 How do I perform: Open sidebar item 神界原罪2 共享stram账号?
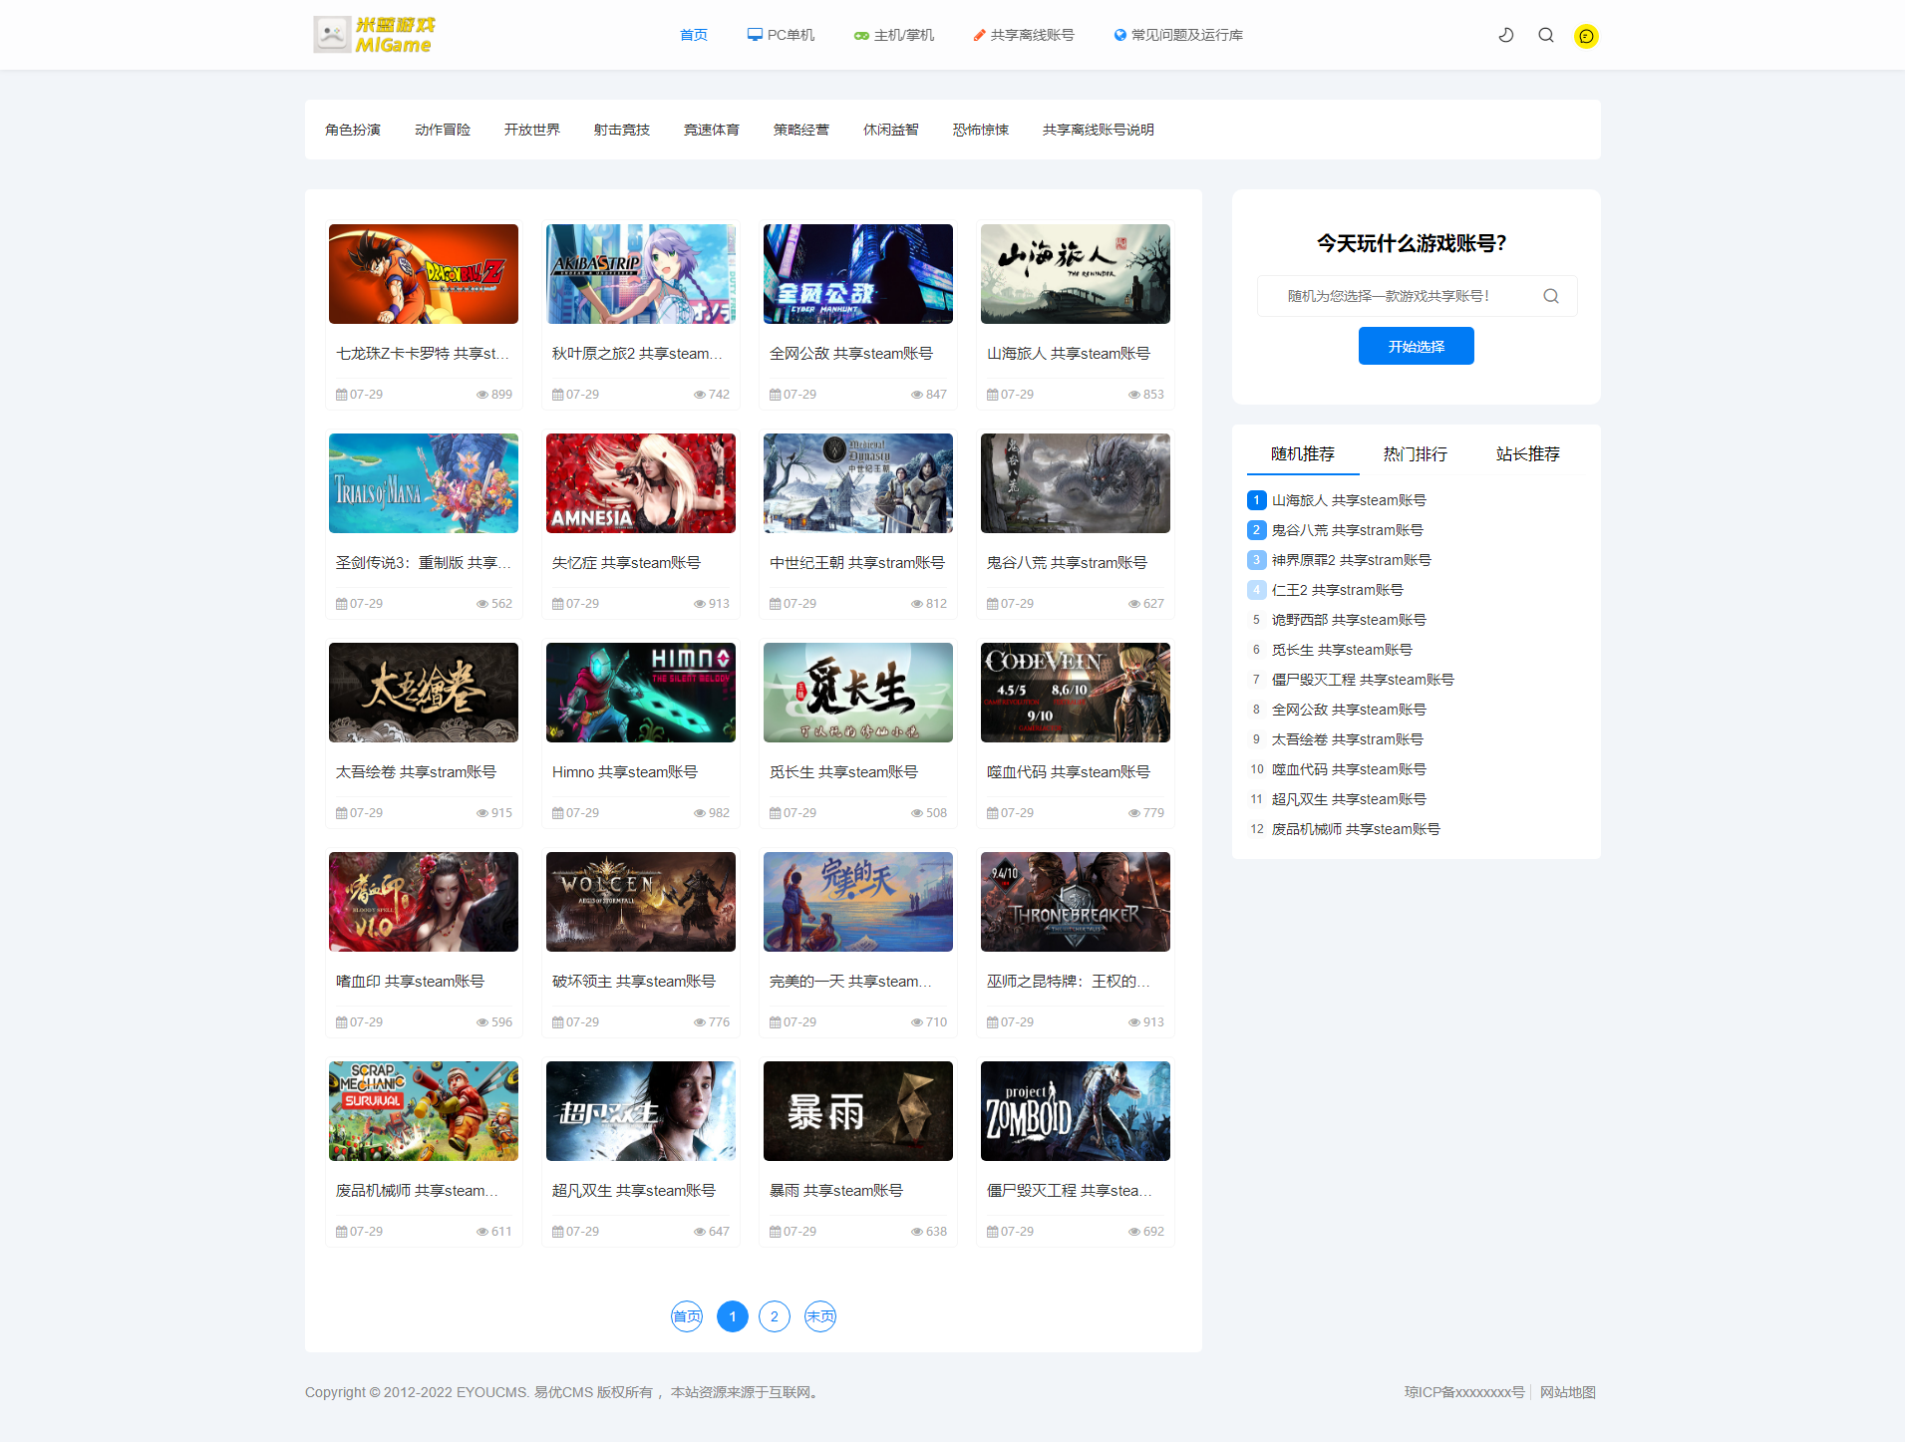coord(1352,560)
